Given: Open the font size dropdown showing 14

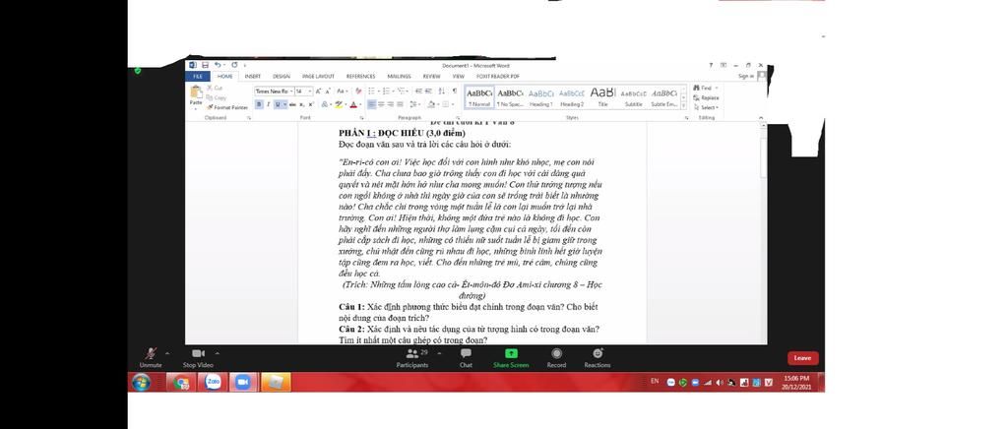Looking at the screenshot, I should (x=310, y=92).
